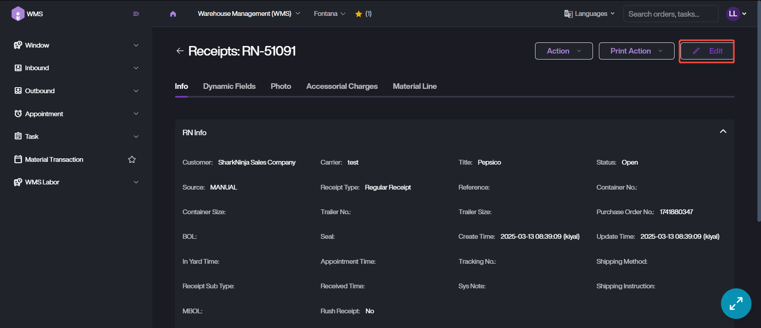Click the Languages translate icon
Image resolution: width=761 pixels, height=328 pixels.
568,14
